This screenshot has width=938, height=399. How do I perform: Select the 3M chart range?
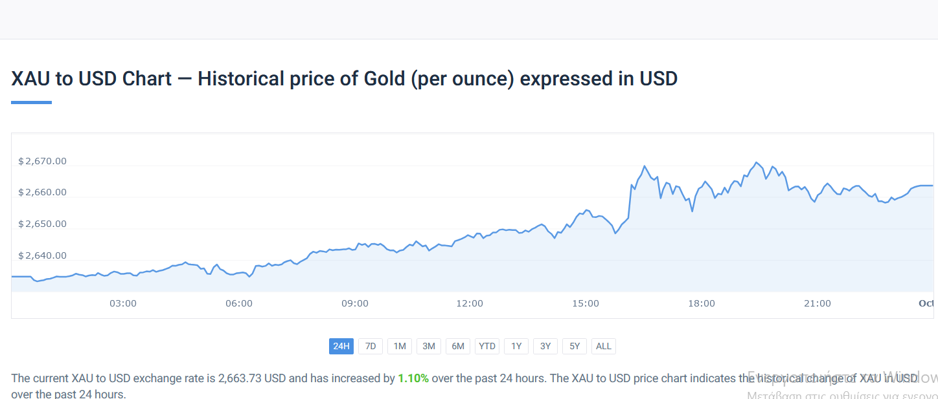click(429, 346)
